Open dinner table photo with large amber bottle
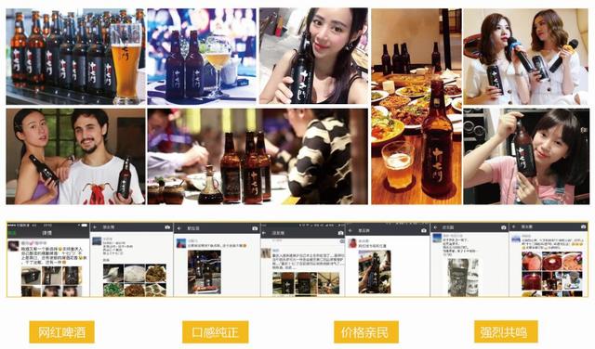 pos(416,107)
